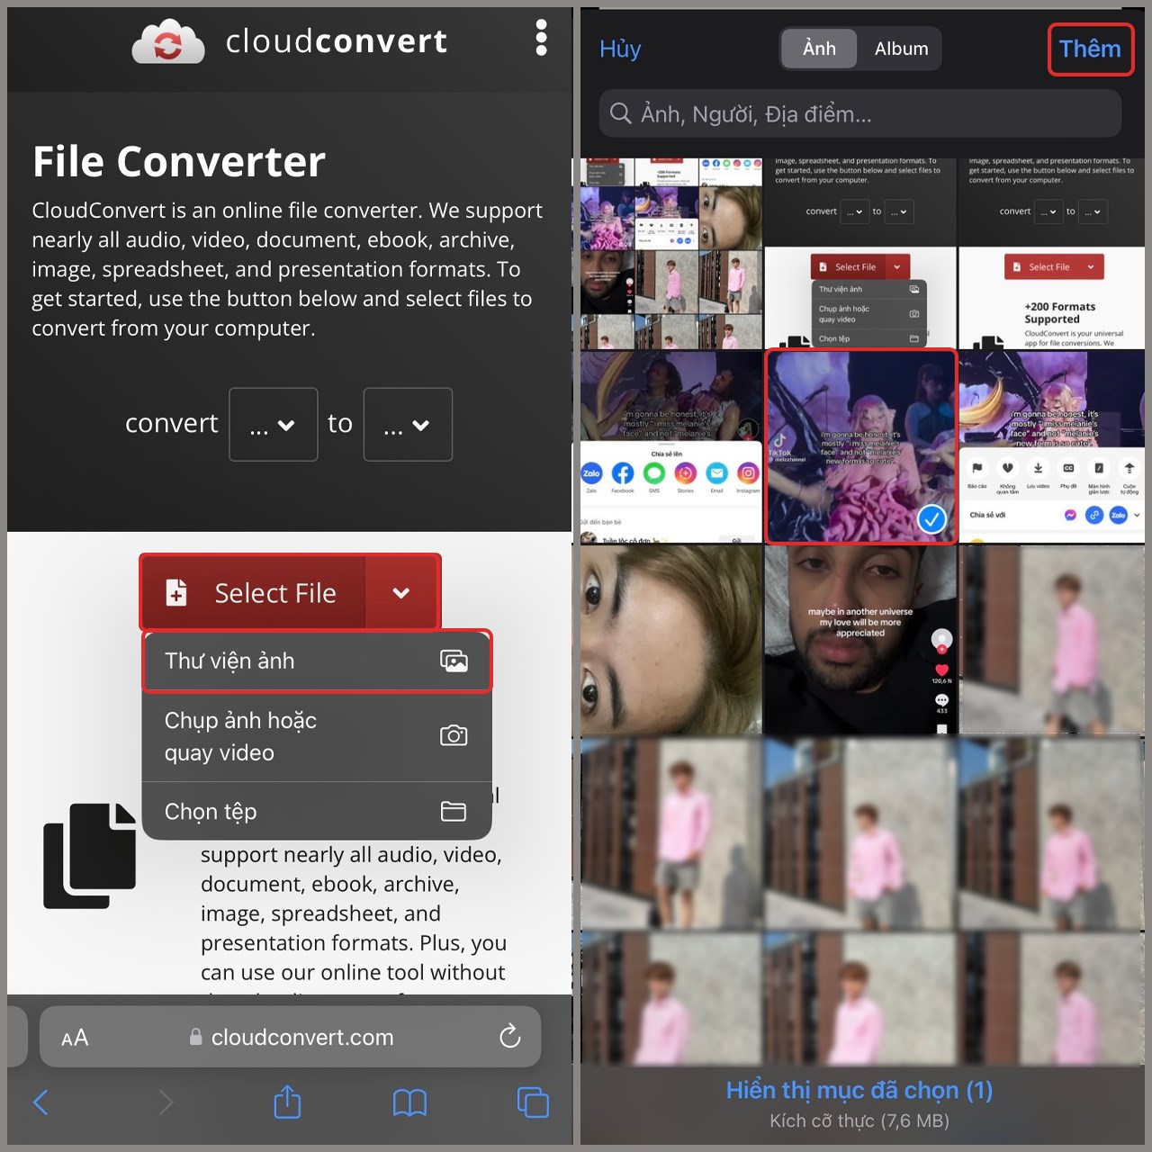1152x1152 pixels.
Task: Choose Chọn tệp from the menu
Action: pos(317,811)
